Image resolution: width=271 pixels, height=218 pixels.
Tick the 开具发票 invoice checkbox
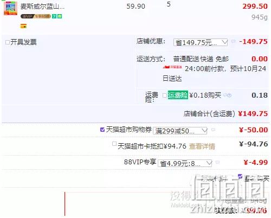pos(8,42)
